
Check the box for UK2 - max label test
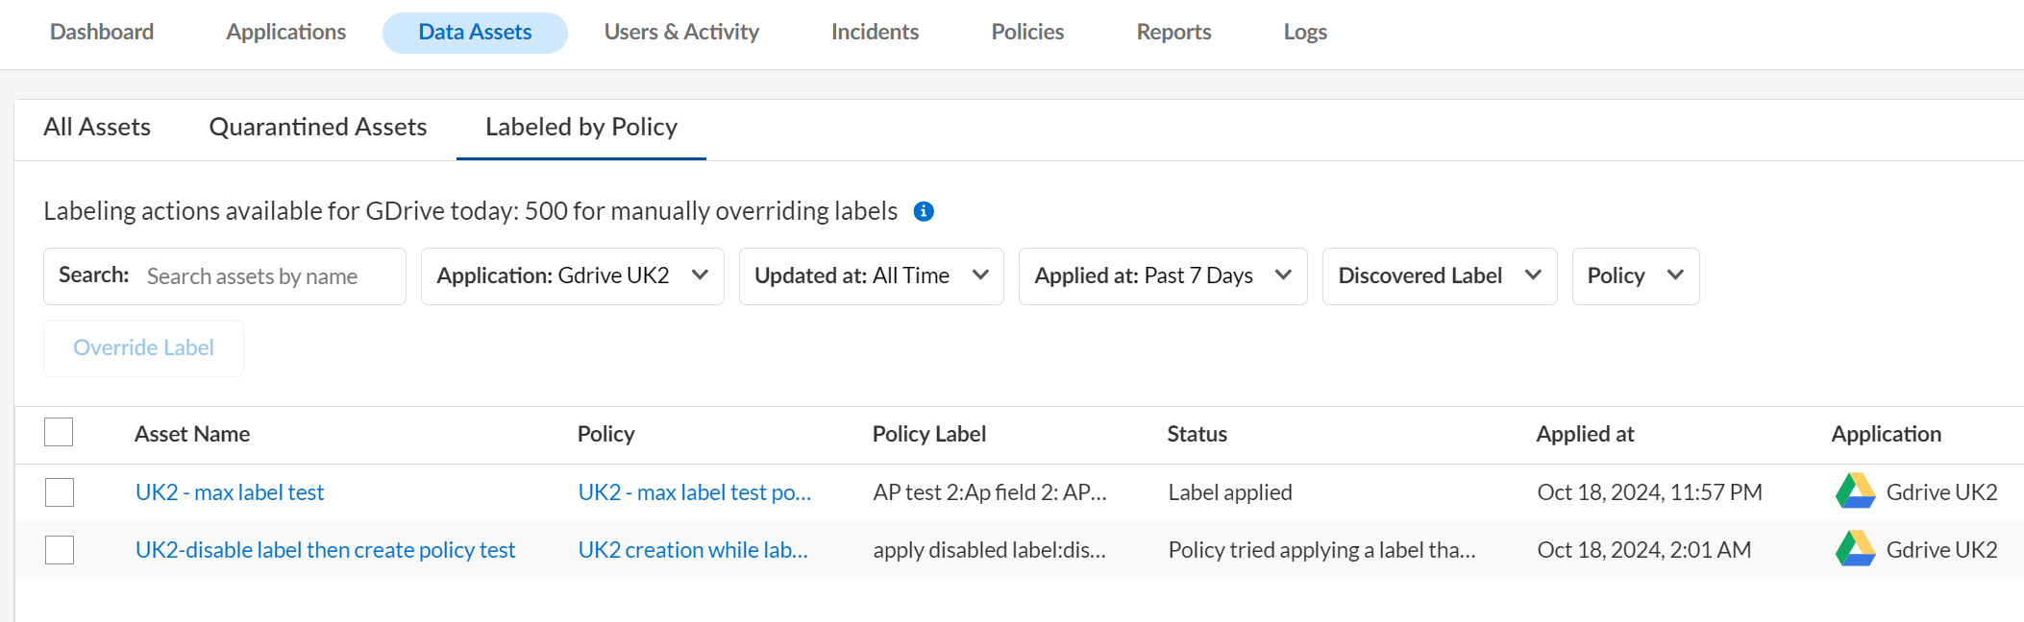[x=60, y=492]
